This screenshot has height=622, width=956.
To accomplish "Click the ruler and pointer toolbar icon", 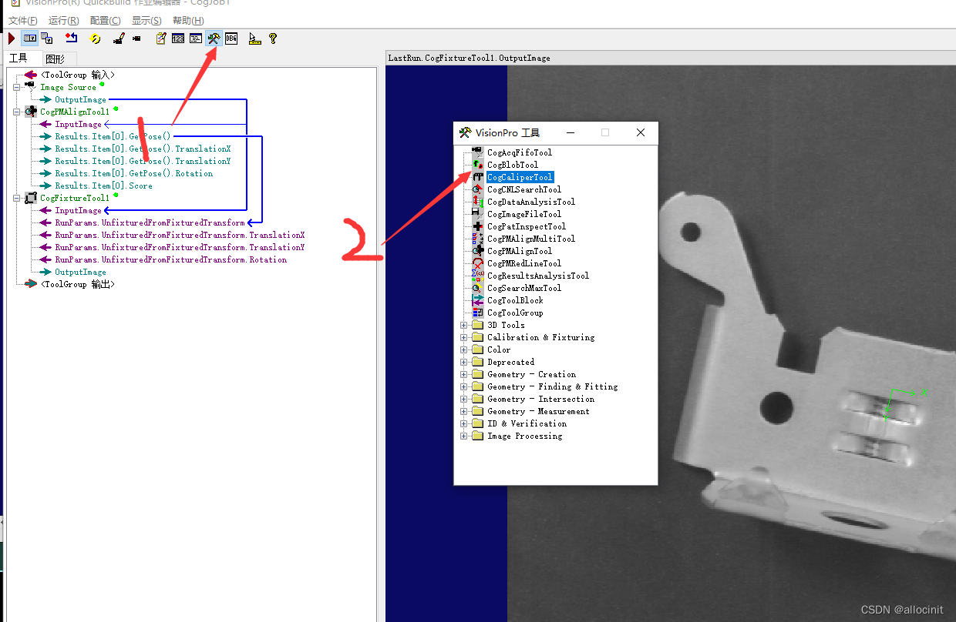I will tap(254, 38).
